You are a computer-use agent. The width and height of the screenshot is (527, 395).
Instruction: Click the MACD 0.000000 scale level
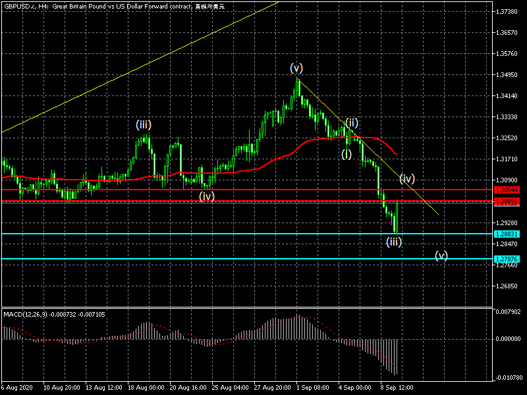pos(510,338)
